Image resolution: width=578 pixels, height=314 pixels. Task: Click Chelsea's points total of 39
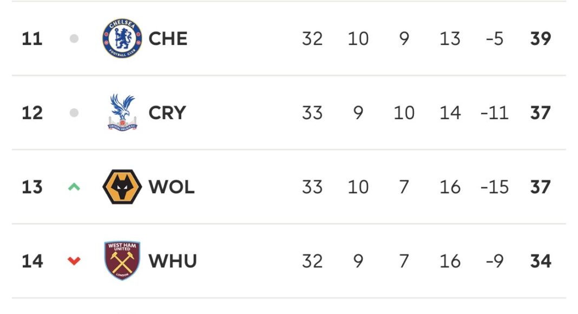(540, 38)
